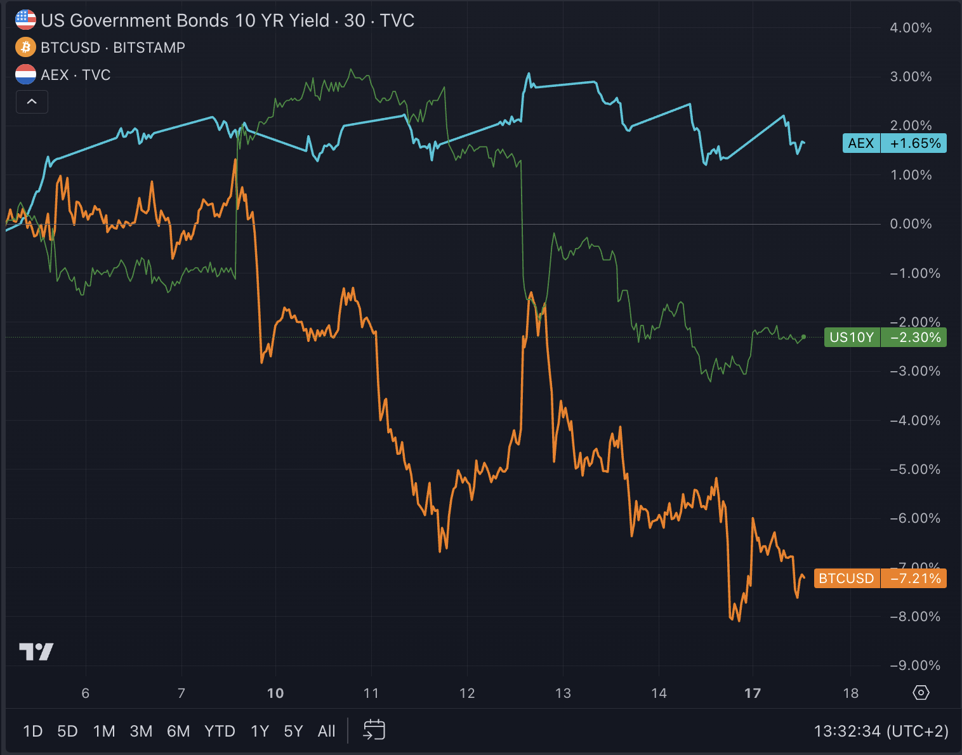Click the 5Y range button
The height and width of the screenshot is (755, 962).
point(293,730)
